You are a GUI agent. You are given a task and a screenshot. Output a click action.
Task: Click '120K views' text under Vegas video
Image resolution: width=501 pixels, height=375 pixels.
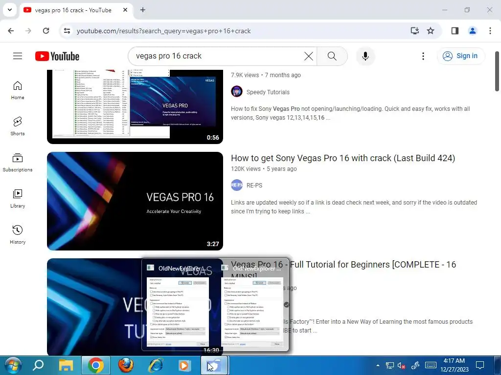[x=246, y=169]
